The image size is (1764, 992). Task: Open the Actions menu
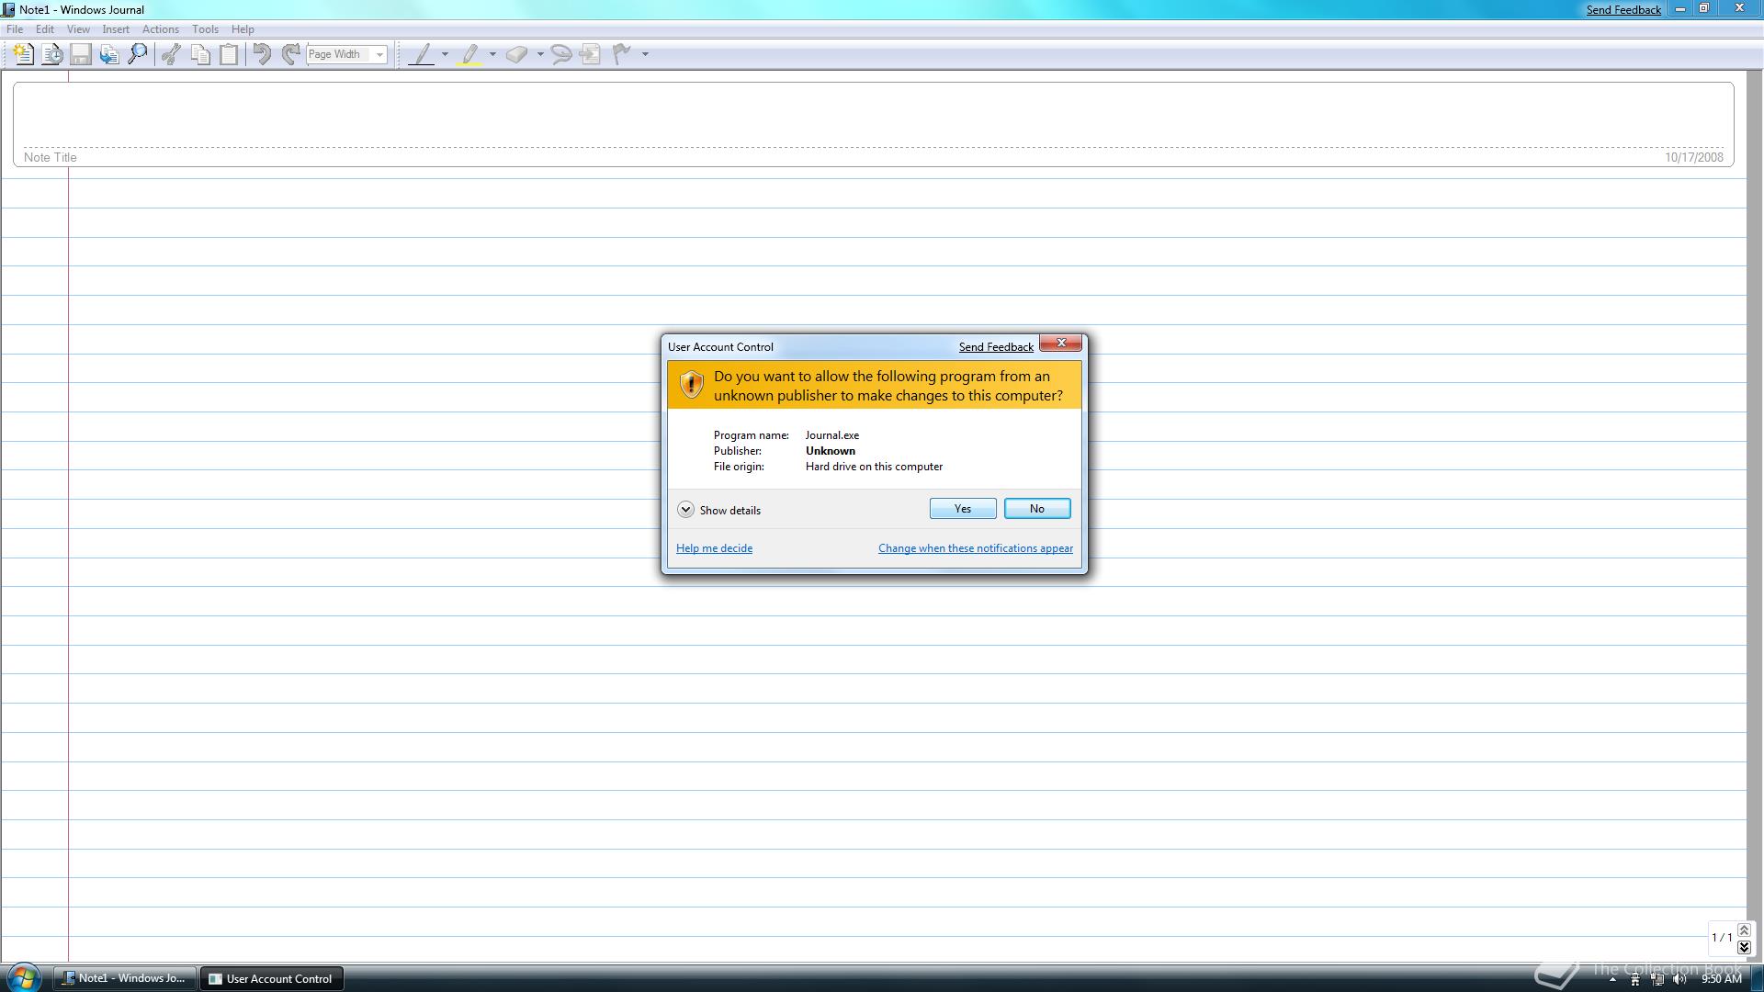click(x=160, y=29)
